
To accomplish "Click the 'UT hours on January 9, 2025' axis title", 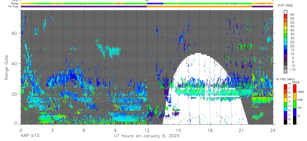I will [147, 136].
